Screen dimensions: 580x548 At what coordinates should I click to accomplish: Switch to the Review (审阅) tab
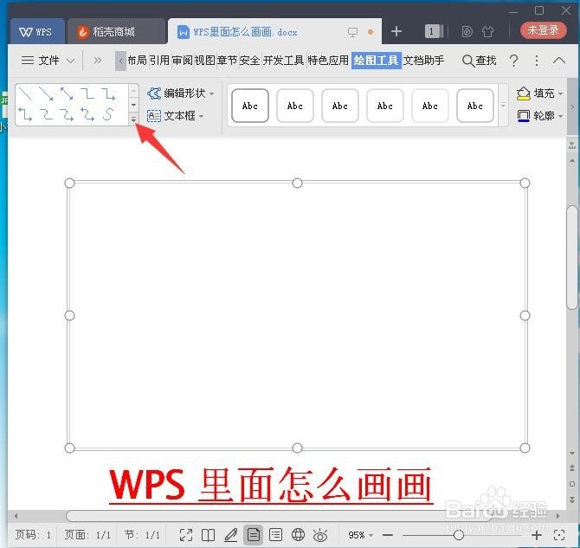coord(182,60)
